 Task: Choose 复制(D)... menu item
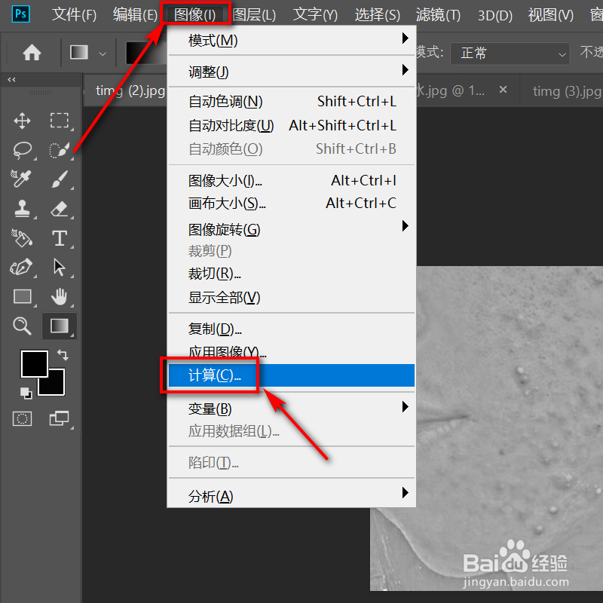click(292, 329)
